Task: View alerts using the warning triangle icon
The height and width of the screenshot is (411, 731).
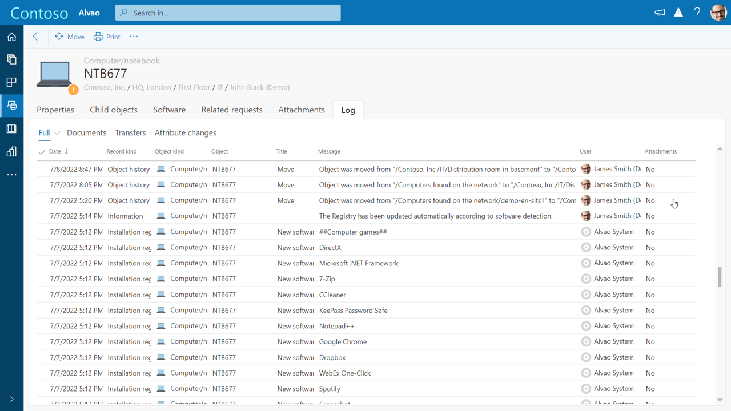Action: (x=678, y=11)
